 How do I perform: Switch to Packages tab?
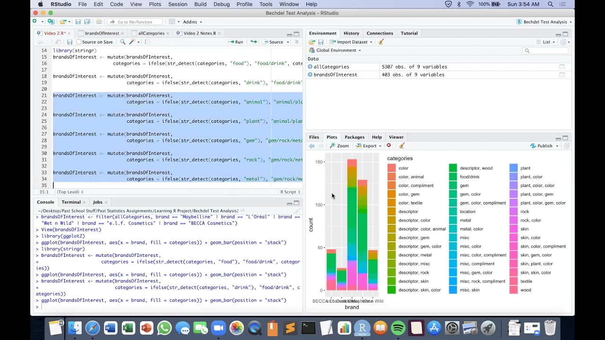(x=354, y=137)
